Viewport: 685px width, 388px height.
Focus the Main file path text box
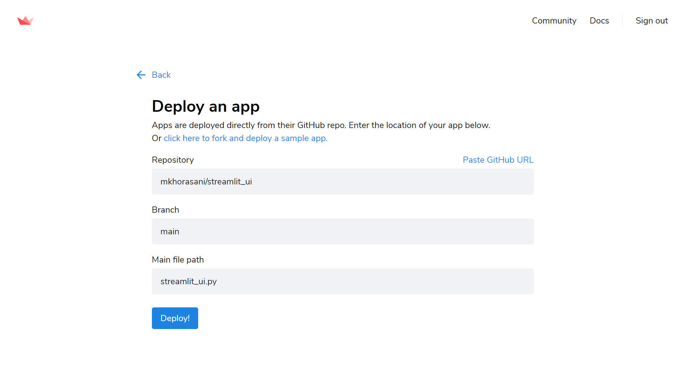click(x=342, y=281)
